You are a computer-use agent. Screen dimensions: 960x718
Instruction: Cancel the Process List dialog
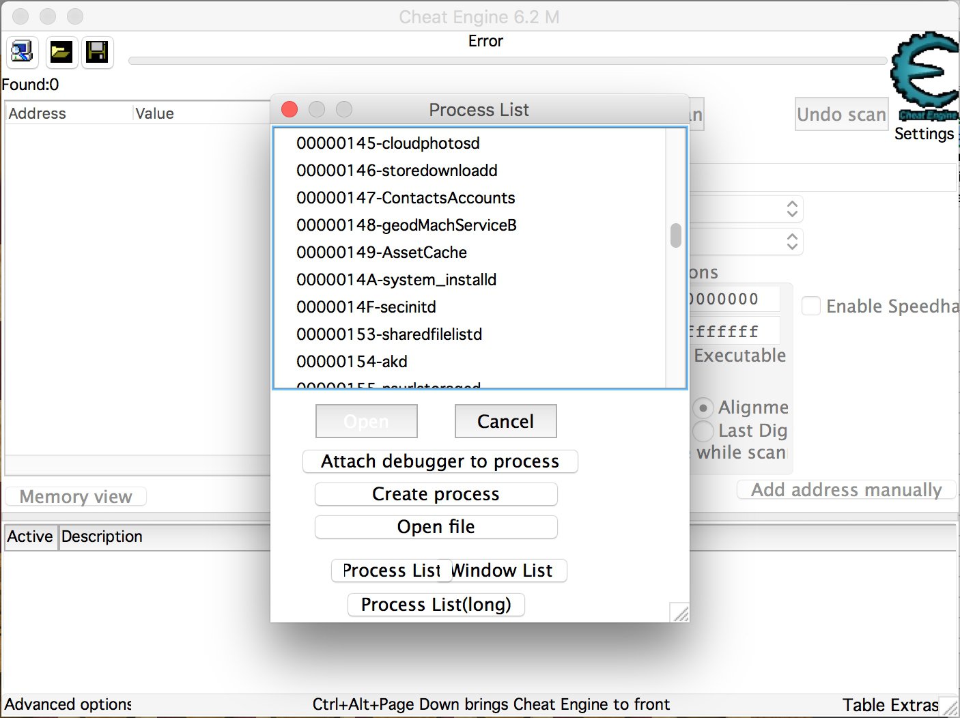click(505, 421)
